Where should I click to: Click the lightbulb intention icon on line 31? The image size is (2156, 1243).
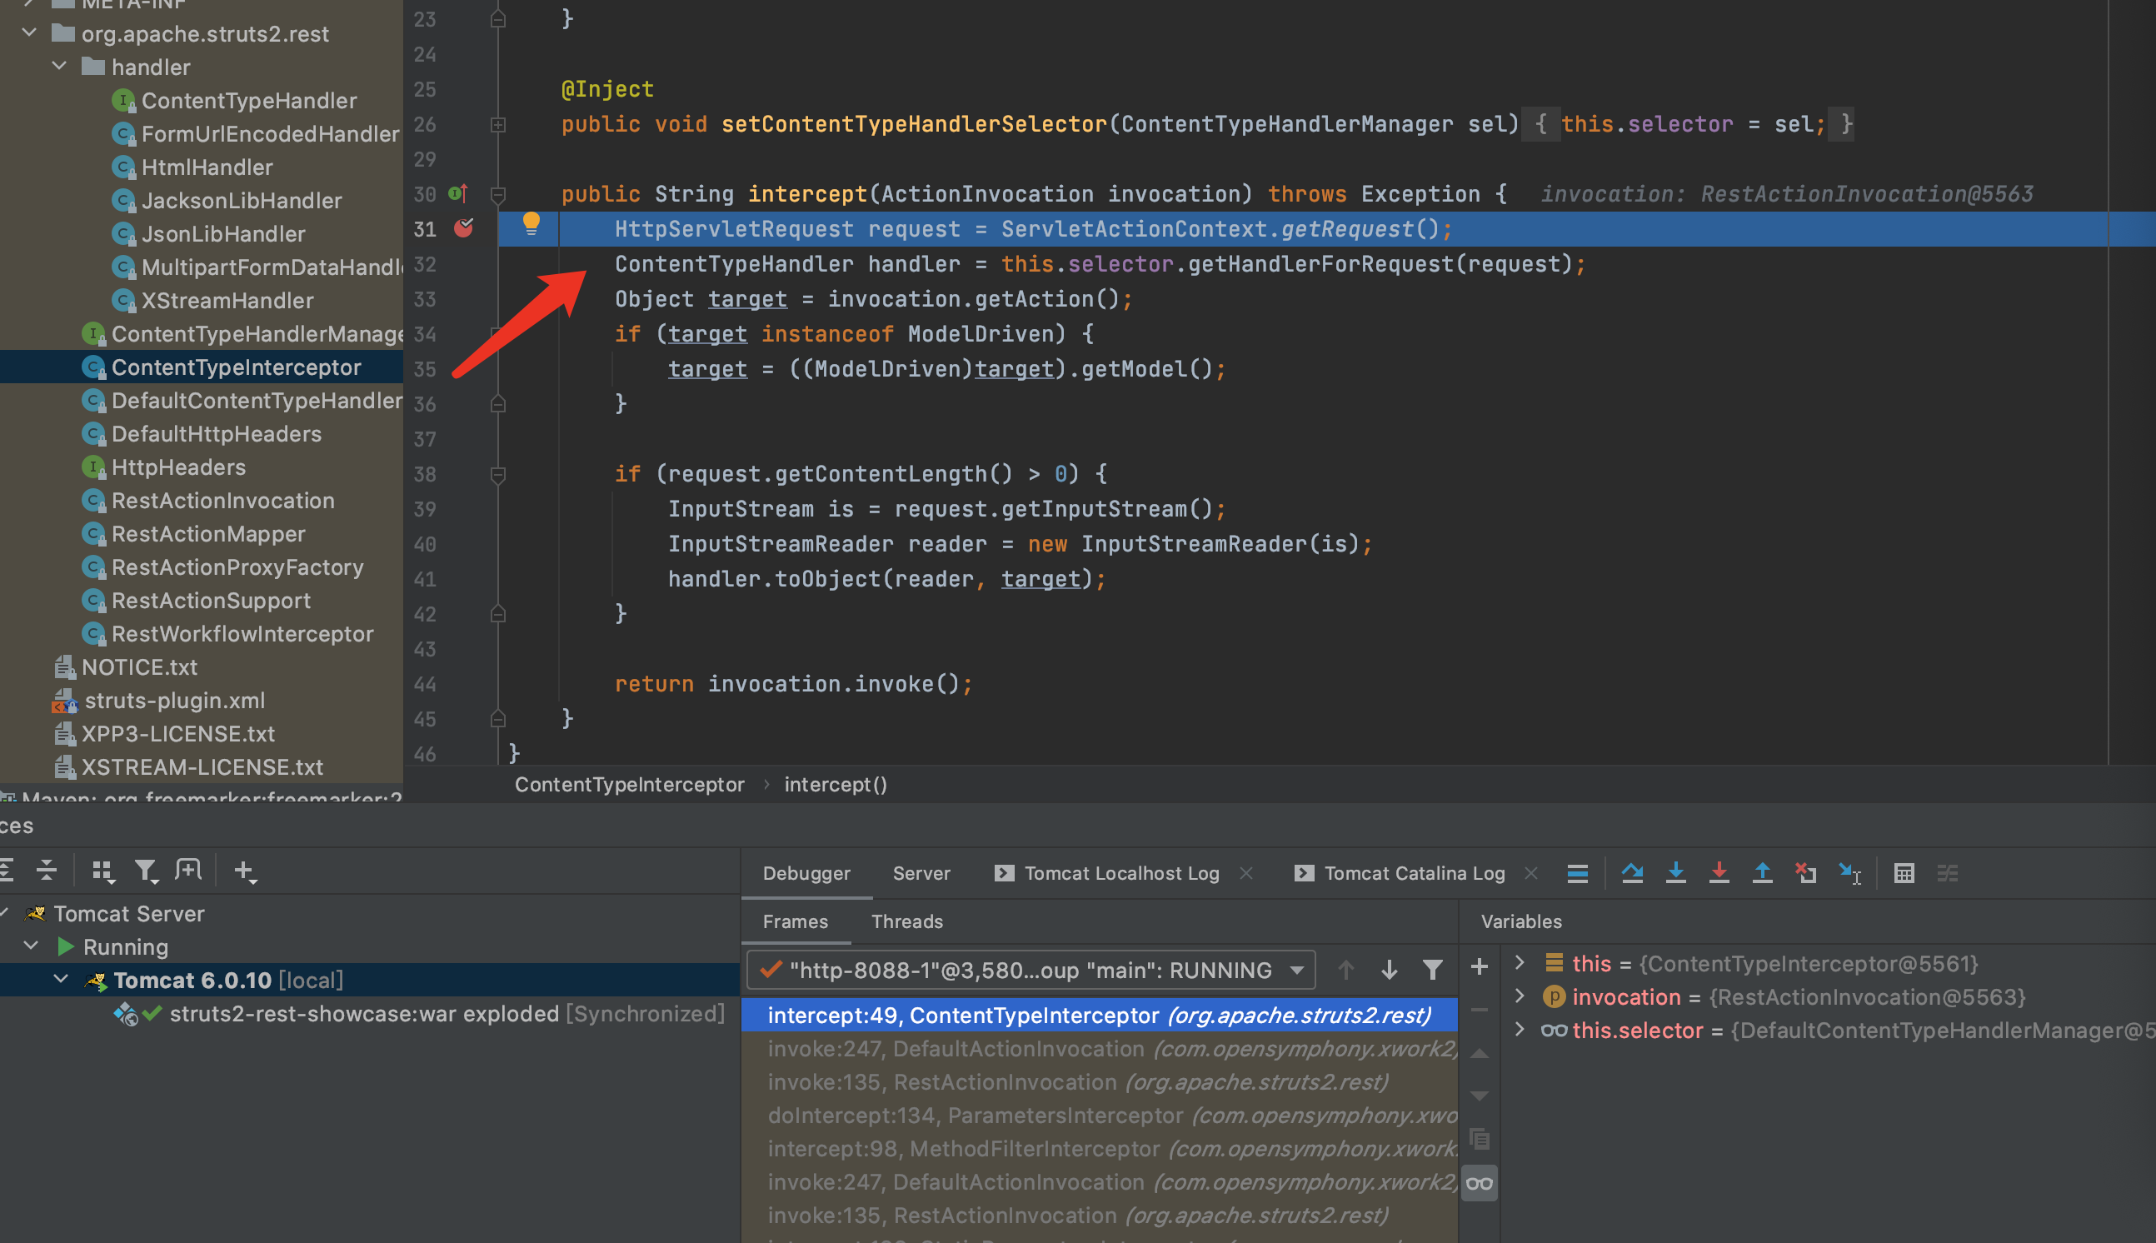pos(531,223)
